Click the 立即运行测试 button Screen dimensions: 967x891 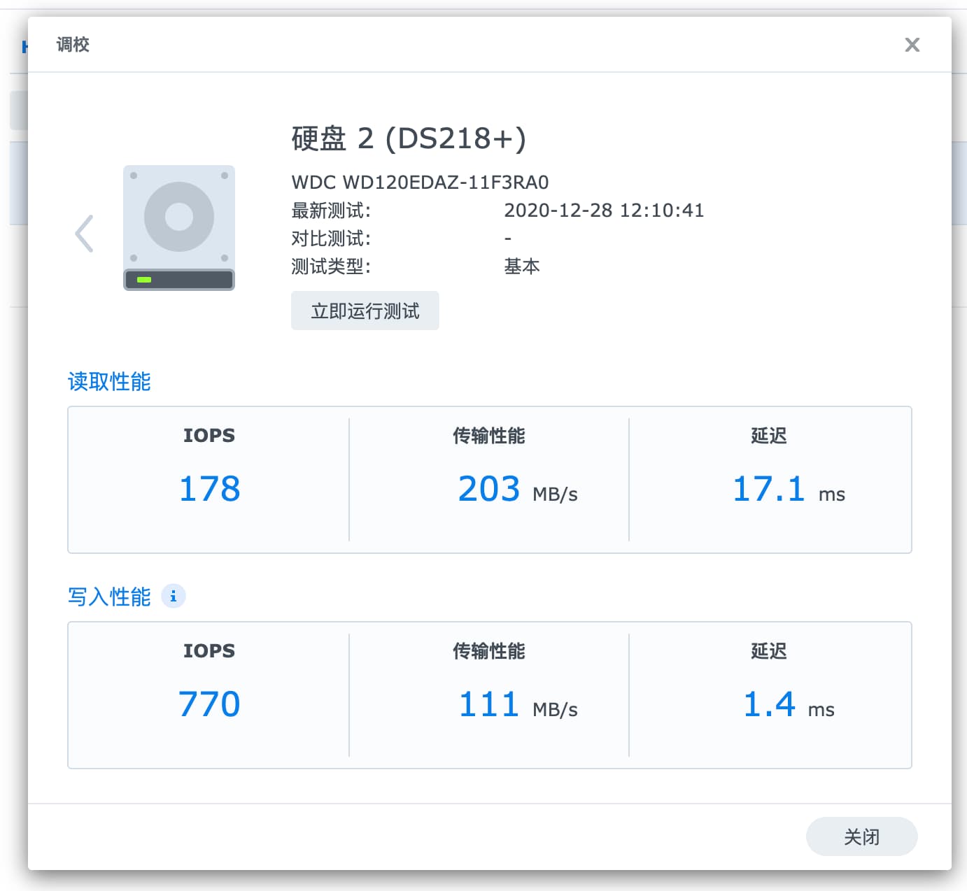(365, 311)
